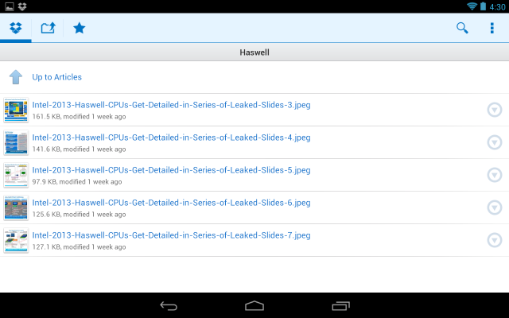The image size is (509, 318).
Task: Open the overflow menu with three dots
Action: [492, 28]
